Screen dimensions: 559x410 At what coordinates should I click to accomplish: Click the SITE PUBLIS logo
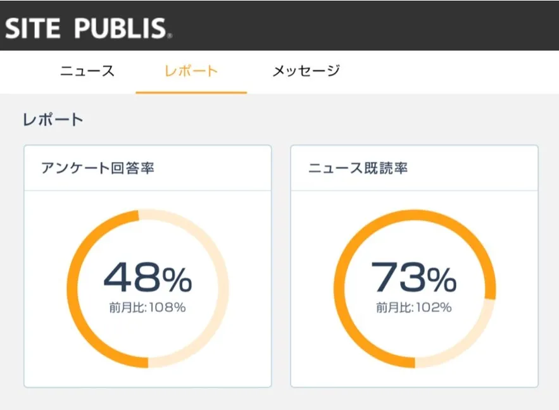point(87,27)
